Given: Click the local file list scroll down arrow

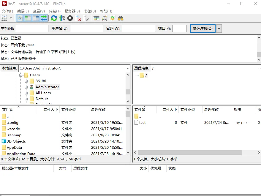Looking at the screenshot, I should coord(128,152).
